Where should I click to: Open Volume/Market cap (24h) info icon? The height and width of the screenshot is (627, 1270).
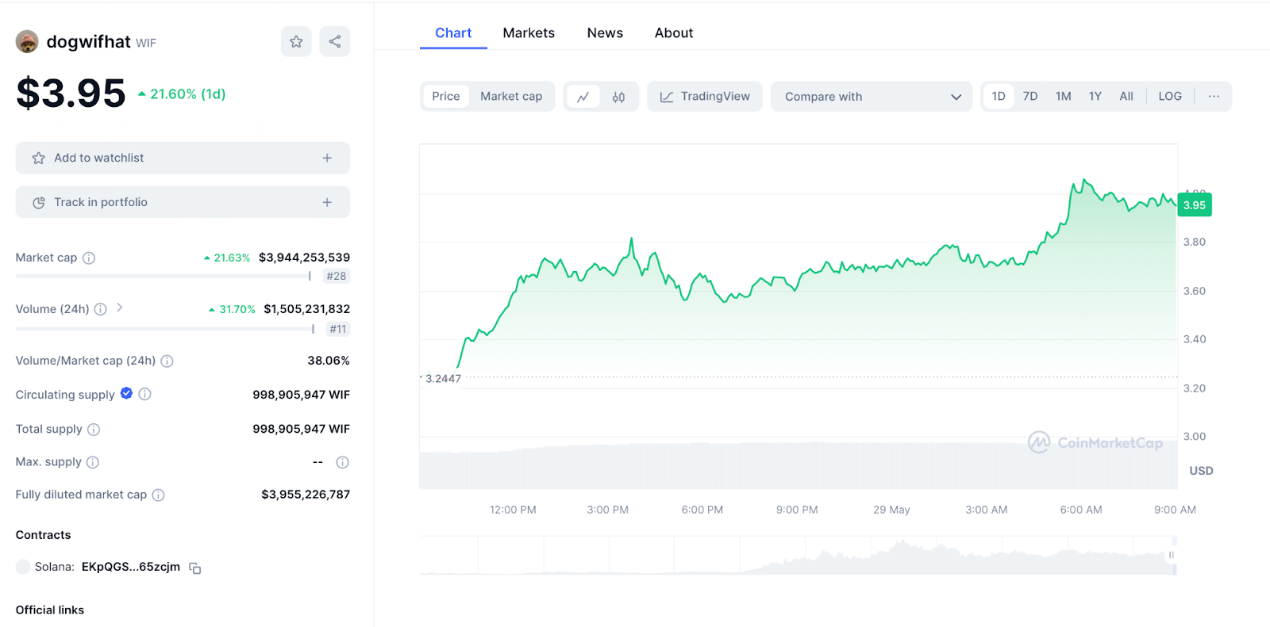167,361
